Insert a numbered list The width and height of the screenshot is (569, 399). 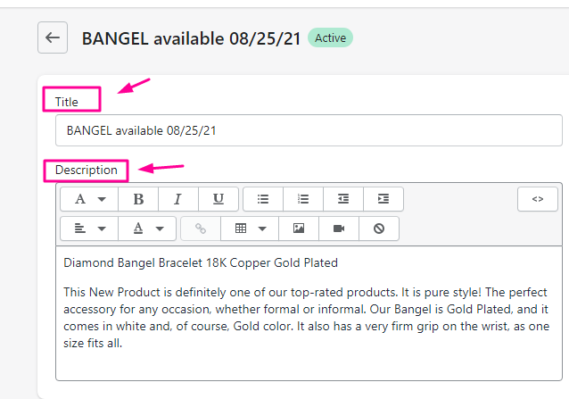point(303,199)
